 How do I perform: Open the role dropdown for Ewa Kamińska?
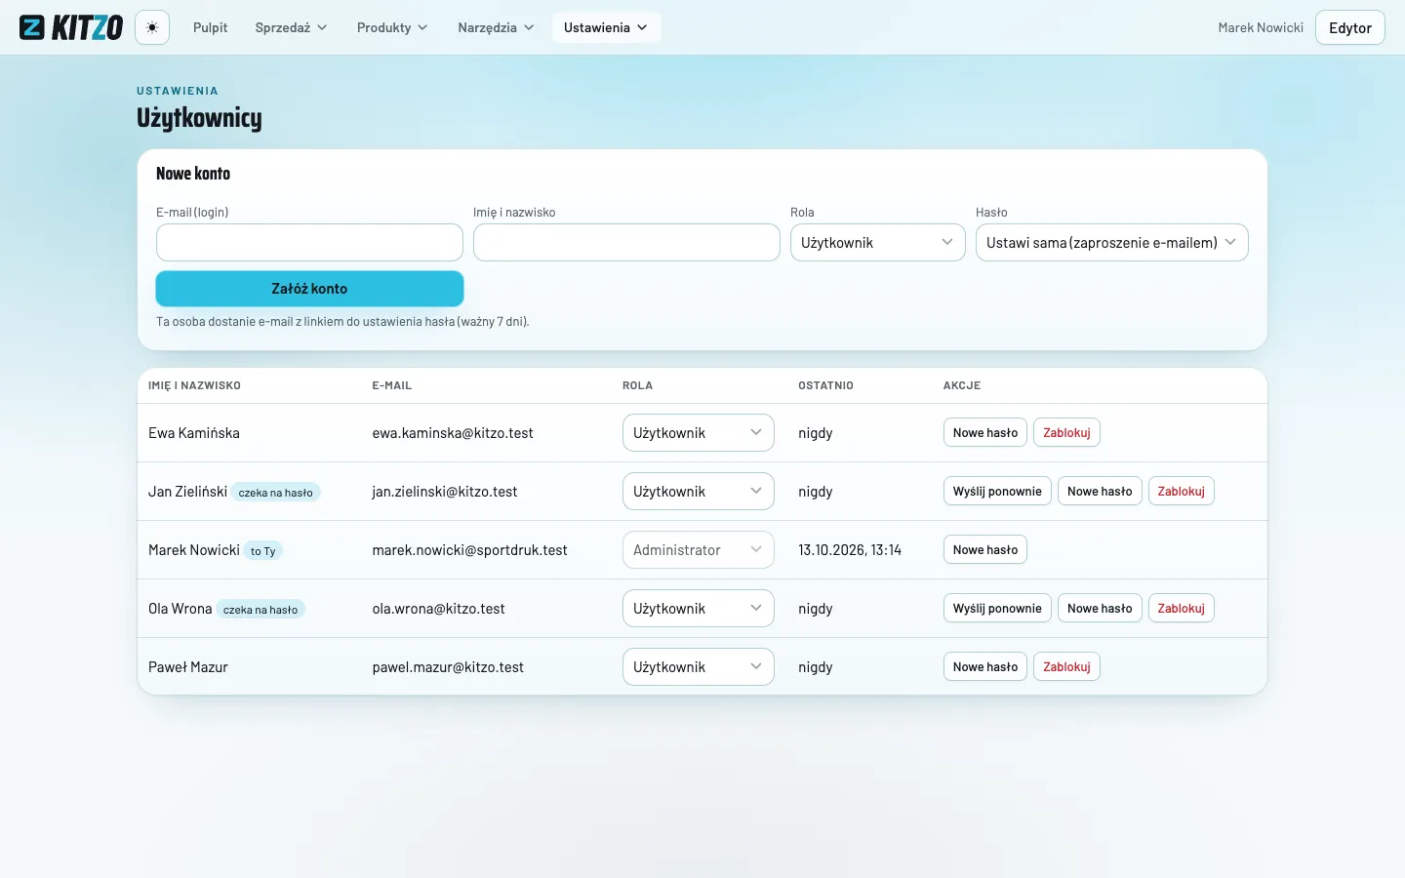tap(698, 433)
